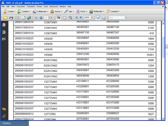Click the Find text field

point(117,17)
